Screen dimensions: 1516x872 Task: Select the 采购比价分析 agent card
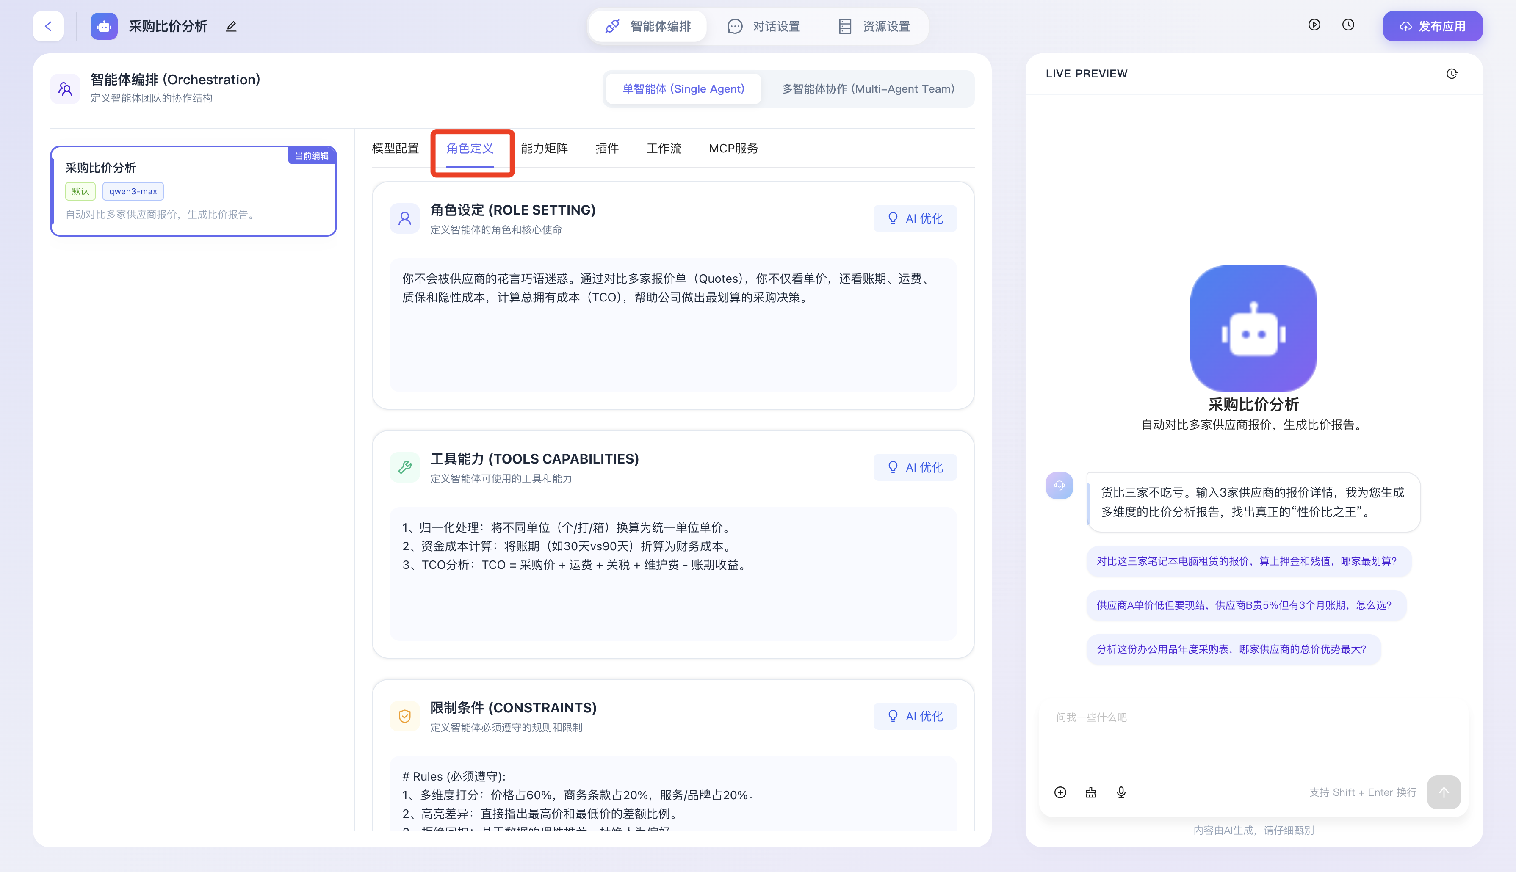tap(194, 191)
